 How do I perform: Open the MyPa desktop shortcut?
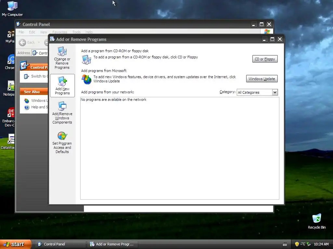10,37
